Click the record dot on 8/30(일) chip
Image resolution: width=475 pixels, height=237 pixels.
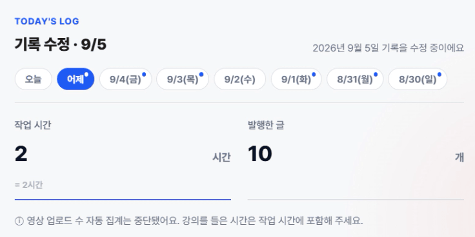(440, 74)
